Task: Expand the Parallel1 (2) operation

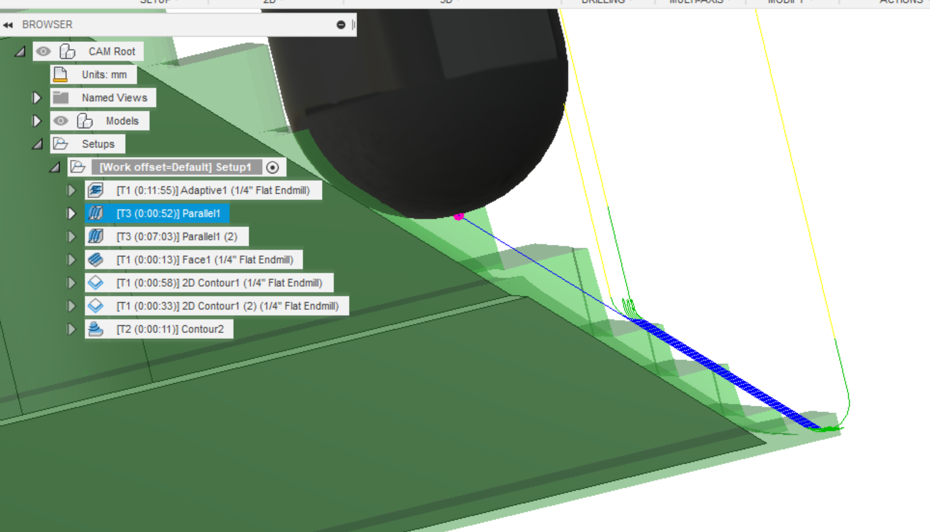Action: 71,236
